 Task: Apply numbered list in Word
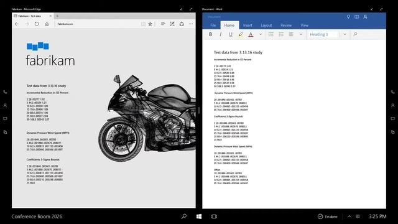tap(281, 34)
